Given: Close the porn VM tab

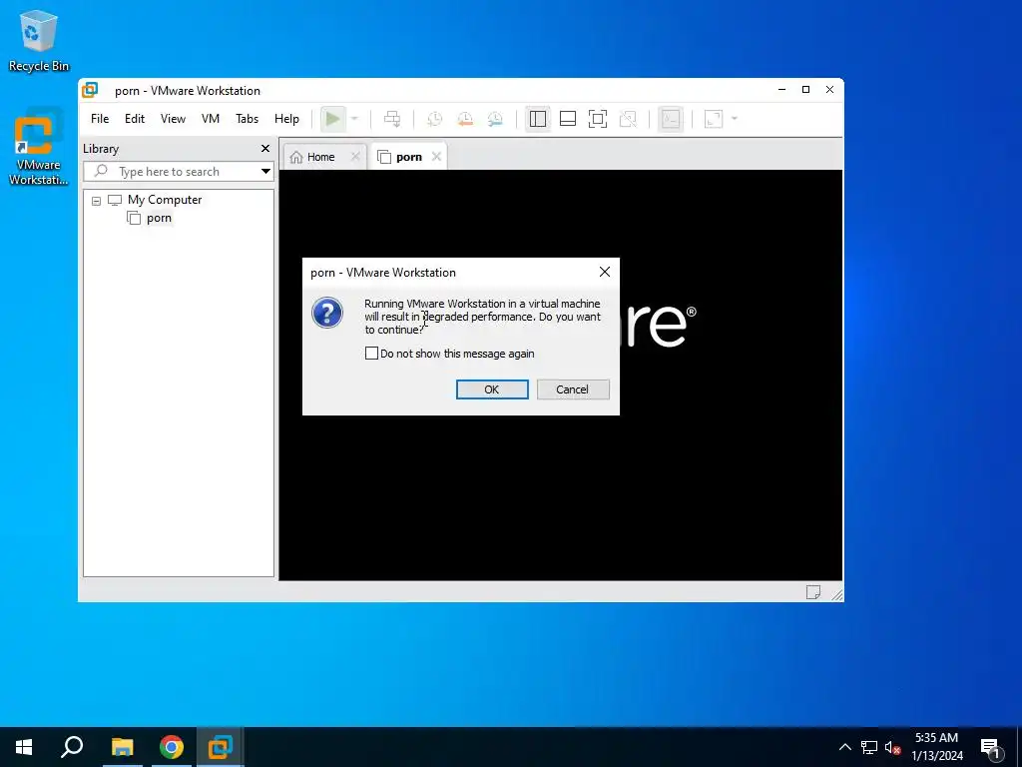Looking at the screenshot, I should coord(436,157).
